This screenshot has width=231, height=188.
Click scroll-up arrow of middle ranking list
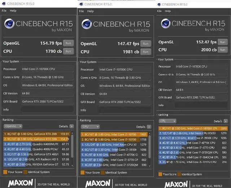pos(149,134)
